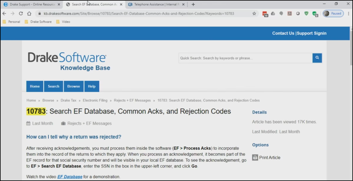Click Electronic Filing in the breadcrumb
The height and width of the screenshot is (181, 353).
point(95,100)
